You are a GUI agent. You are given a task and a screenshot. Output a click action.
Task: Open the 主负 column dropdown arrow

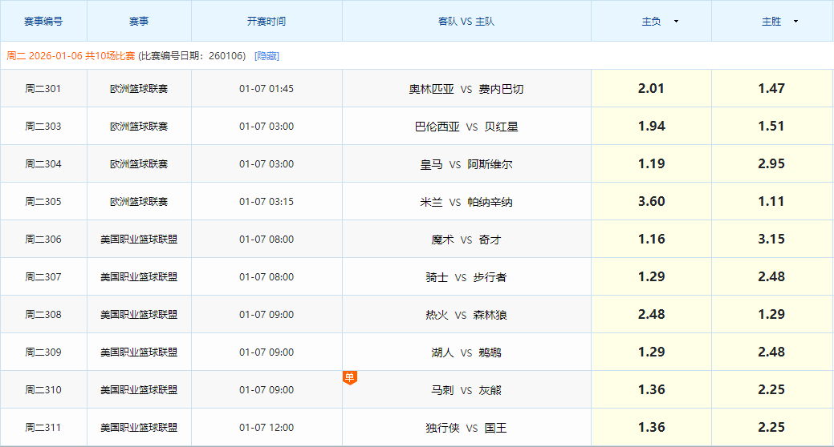pyautogui.click(x=676, y=22)
